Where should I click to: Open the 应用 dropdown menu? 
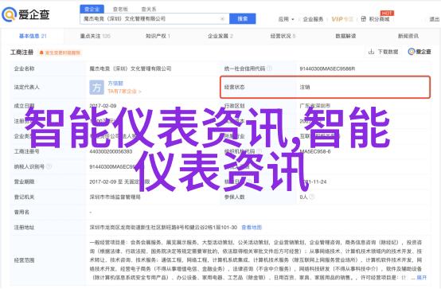[x=286, y=19]
